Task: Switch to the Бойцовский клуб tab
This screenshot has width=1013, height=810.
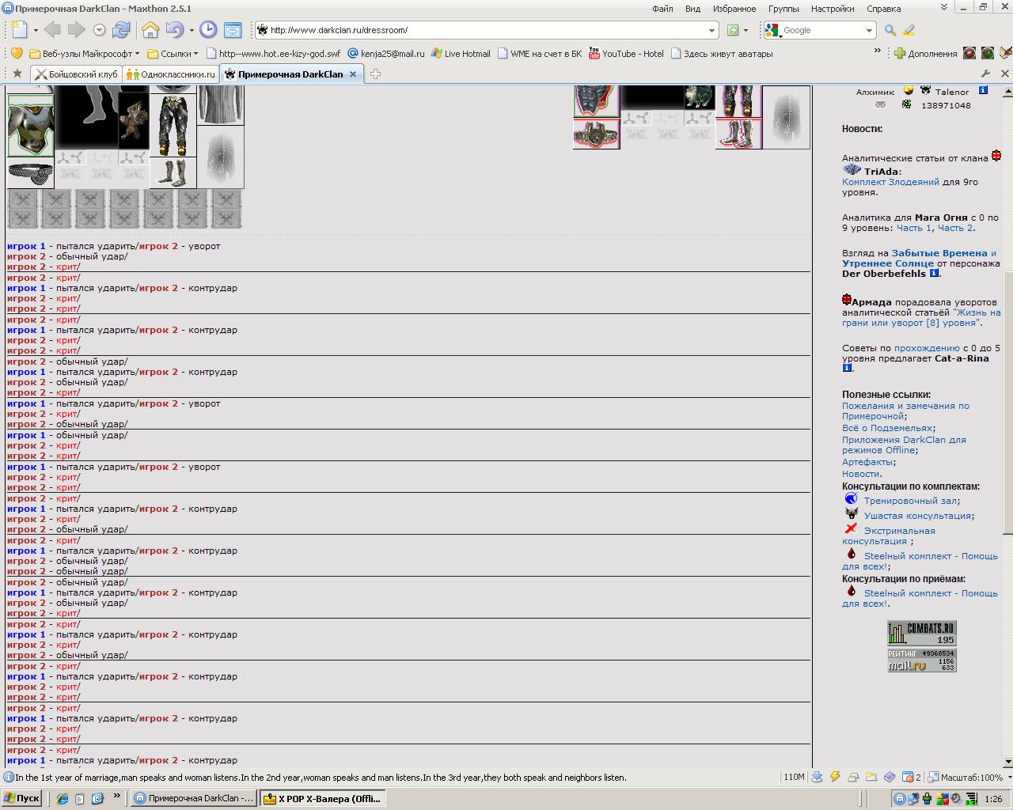Action: [x=75, y=74]
